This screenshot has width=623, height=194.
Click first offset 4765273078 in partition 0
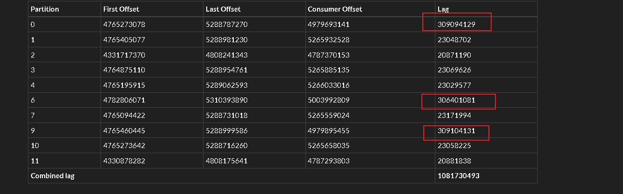[124, 25]
